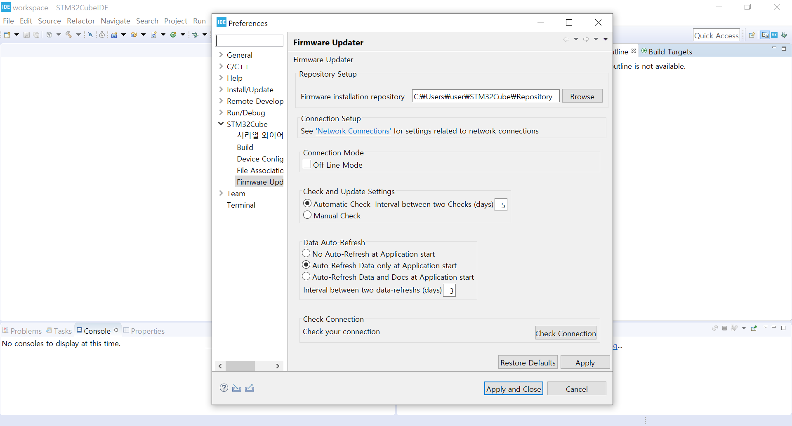Click the Save All icon in the toolbar
The height and width of the screenshot is (426, 792).
tap(36, 35)
